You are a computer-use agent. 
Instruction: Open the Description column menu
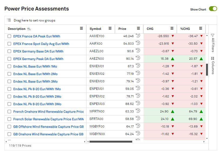81,29
